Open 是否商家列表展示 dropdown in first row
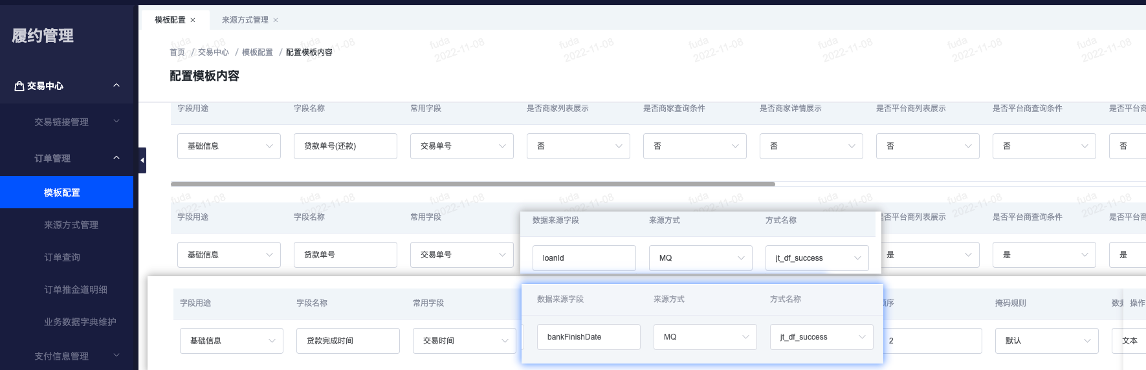Viewport: 1146px width, 370px height. click(579, 146)
